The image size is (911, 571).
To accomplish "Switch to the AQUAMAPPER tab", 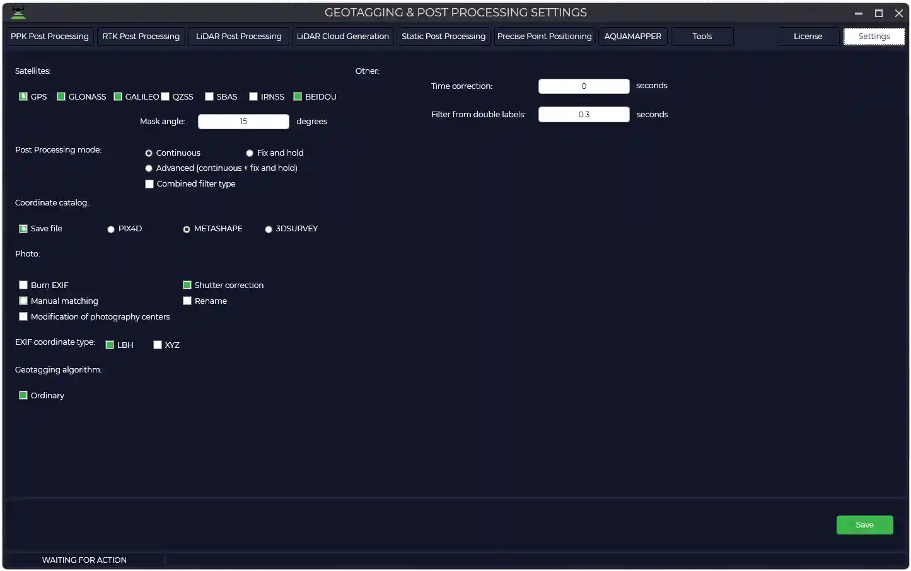I will point(633,37).
